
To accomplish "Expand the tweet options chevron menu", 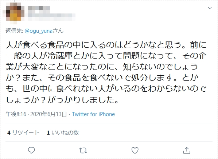I will click(210, 8).
